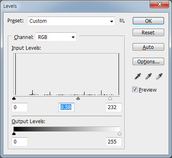The image size is (172, 158).
Task: Click the Reset button
Action: coord(148,32)
